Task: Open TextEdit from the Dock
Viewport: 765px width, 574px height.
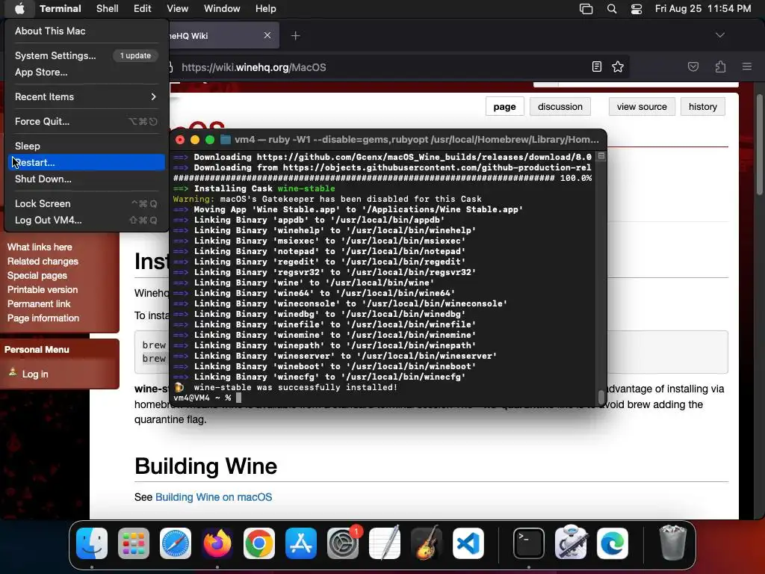Action: [x=385, y=543]
